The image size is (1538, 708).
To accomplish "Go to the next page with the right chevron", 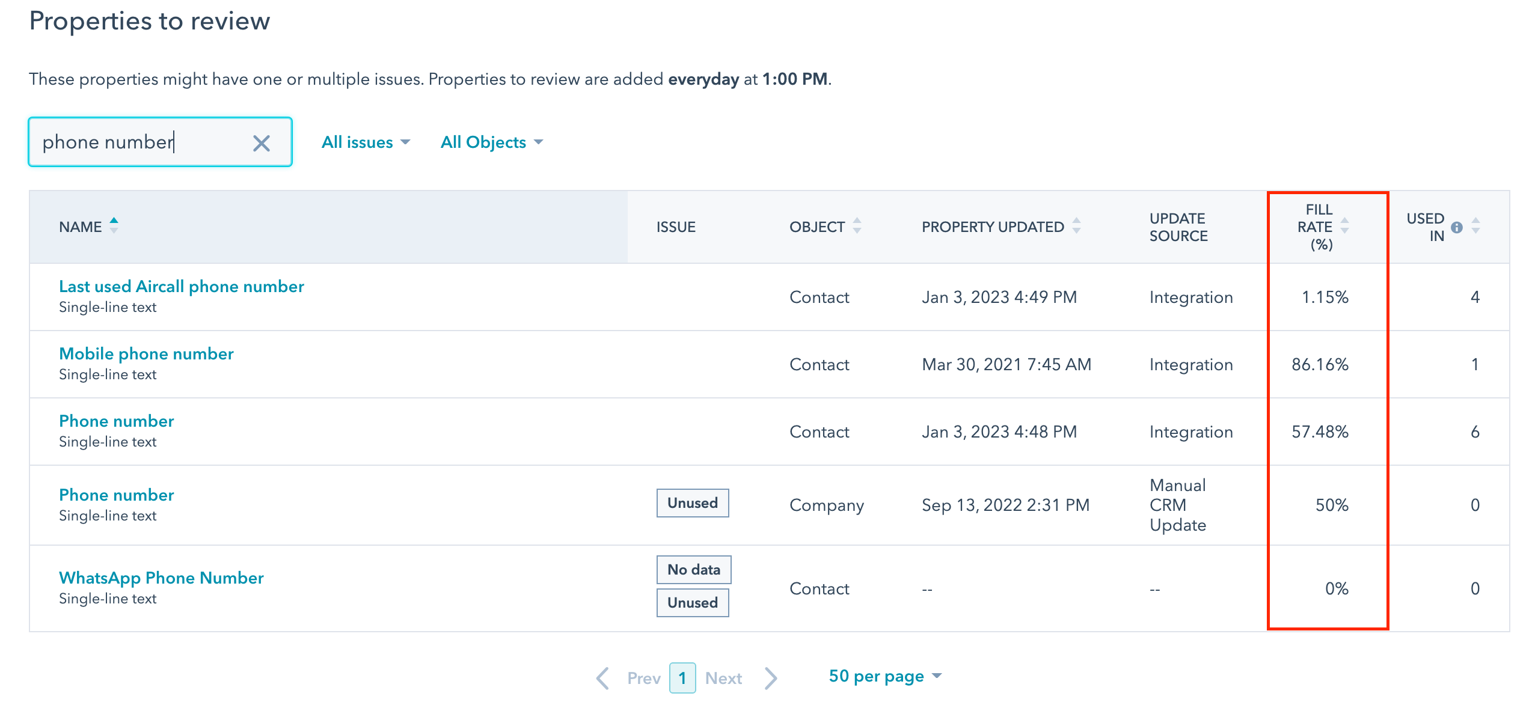I will pyautogui.click(x=771, y=677).
